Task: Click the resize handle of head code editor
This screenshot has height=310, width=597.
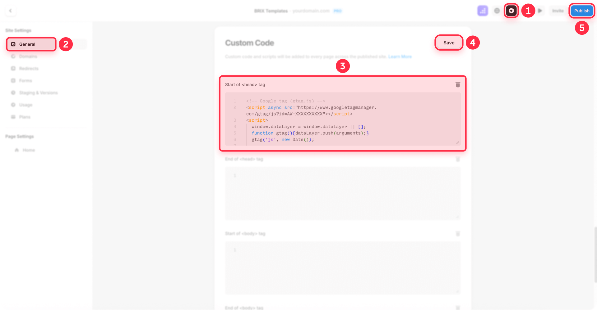Action: click(x=457, y=142)
